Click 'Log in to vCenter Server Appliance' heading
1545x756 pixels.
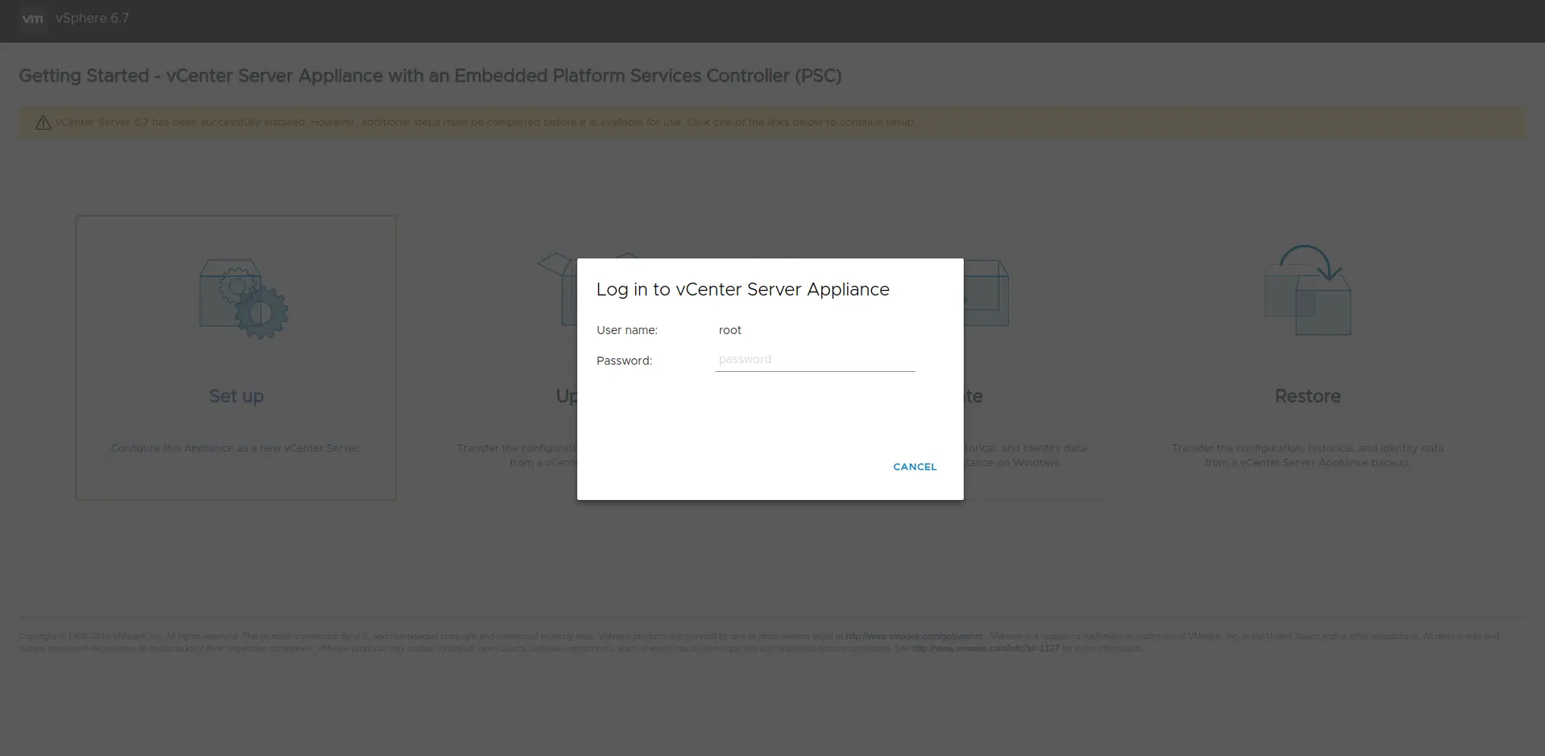click(742, 289)
